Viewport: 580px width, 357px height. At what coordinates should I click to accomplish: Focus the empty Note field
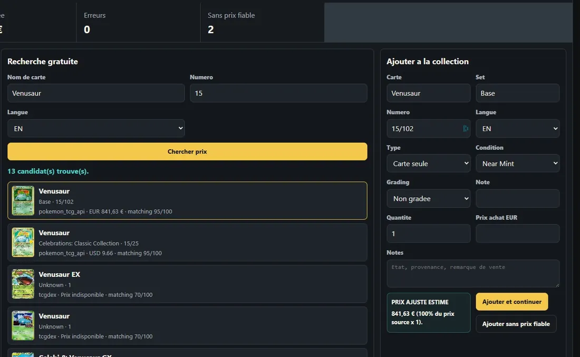pyautogui.click(x=517, y=199)
